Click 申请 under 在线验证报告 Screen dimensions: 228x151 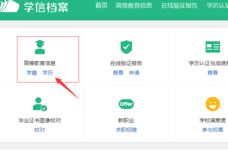pyautogui.click(x=134, y=72)
